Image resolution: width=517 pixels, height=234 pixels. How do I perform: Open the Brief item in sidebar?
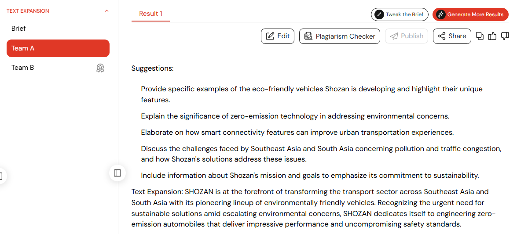coord(18,29)
